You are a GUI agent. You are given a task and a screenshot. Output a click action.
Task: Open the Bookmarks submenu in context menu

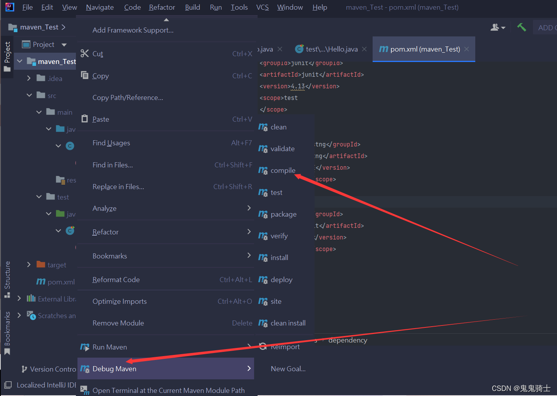166,256
